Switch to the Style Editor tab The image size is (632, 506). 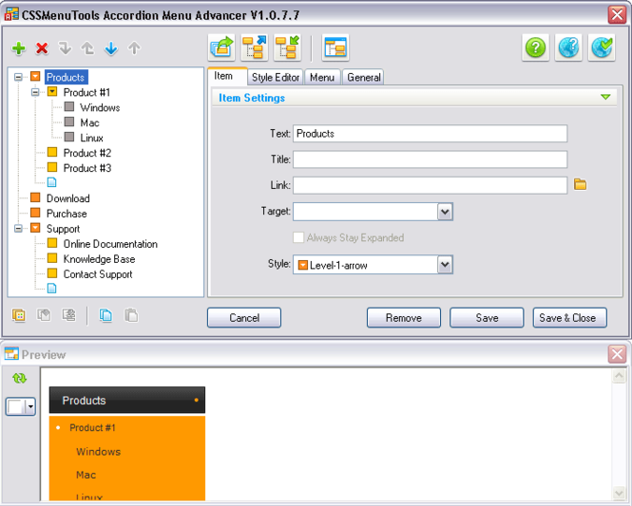[276, 77]
